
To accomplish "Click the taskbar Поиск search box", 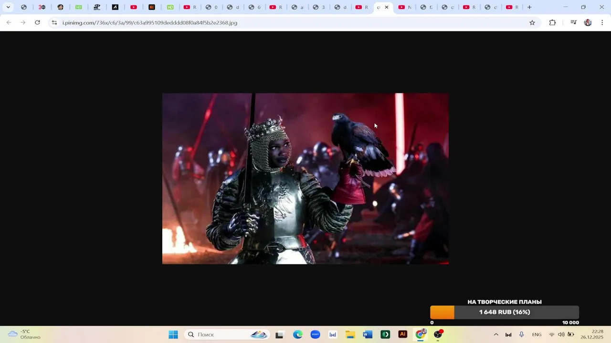I will coord(227,334).
